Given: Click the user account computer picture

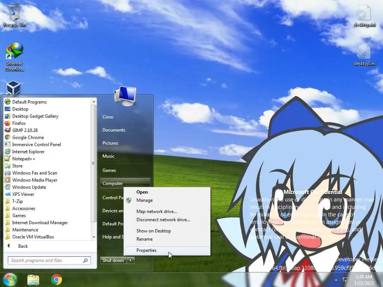Looking at the screenshot, I should tap(125, 96).
